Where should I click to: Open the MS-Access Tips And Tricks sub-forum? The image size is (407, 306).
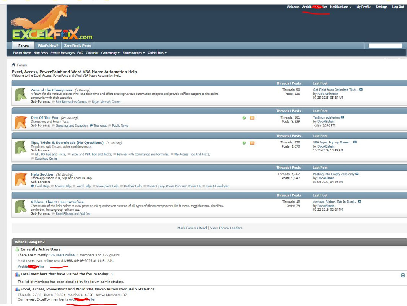point(192,154)
